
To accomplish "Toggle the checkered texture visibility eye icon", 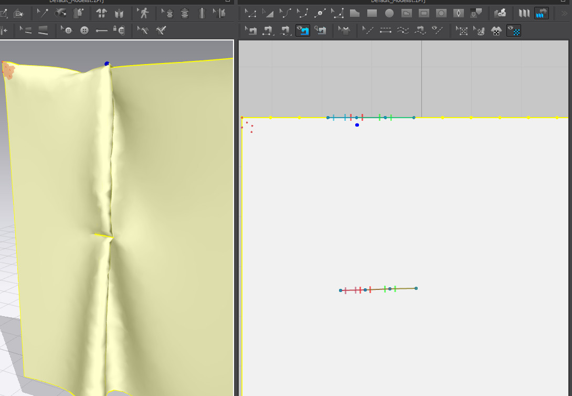I will (514, 31).
